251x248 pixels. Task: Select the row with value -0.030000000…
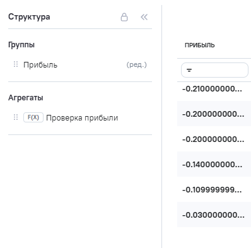pos(214,215)
